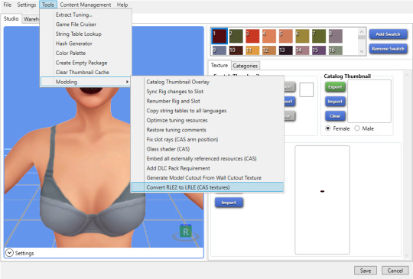Image resolution: width=413 pixels, height=279 pixels.
Task: Select Fix slot rays (CAS arm position)
Action: [x=207, y=139]
